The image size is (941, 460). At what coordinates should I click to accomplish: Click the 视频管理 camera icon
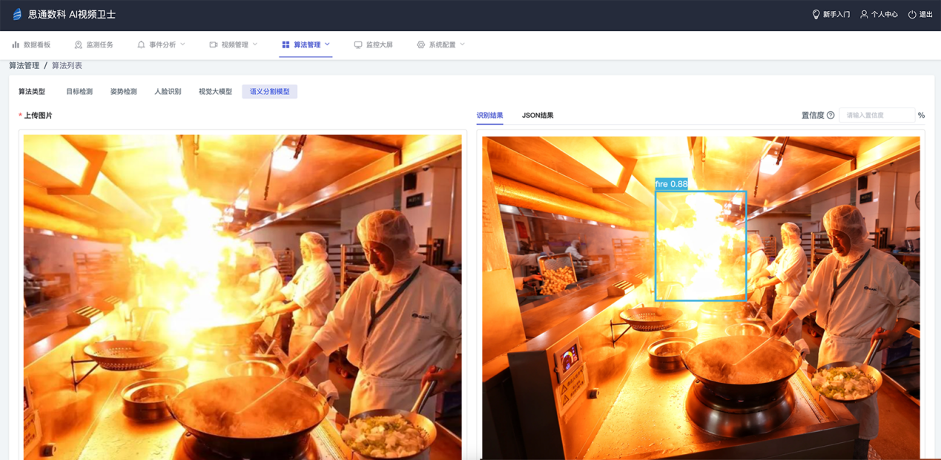(x=213, y=45)
